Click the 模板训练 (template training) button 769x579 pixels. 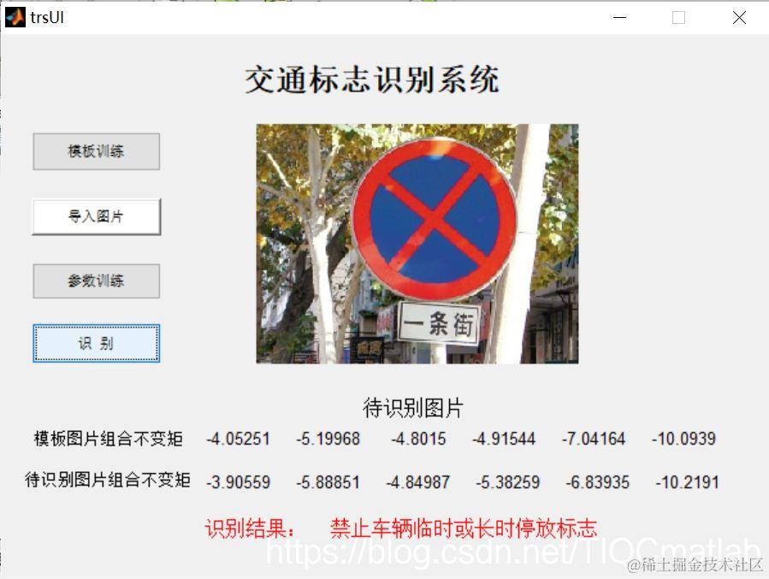(x=96, y=151)
